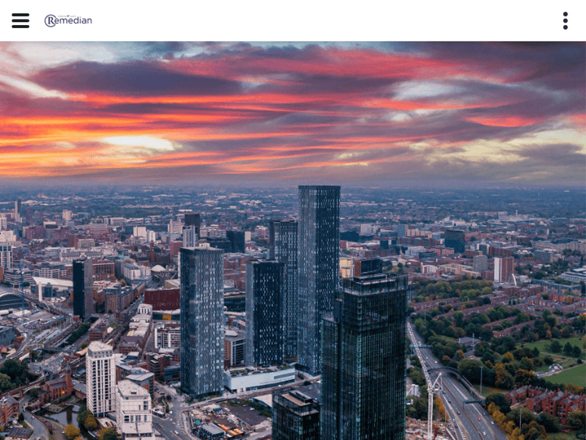Click the tallest skyscraper in the photo

point(318,266)
